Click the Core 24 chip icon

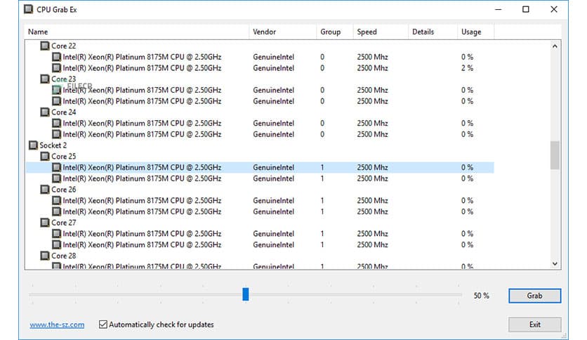[45, 112]
